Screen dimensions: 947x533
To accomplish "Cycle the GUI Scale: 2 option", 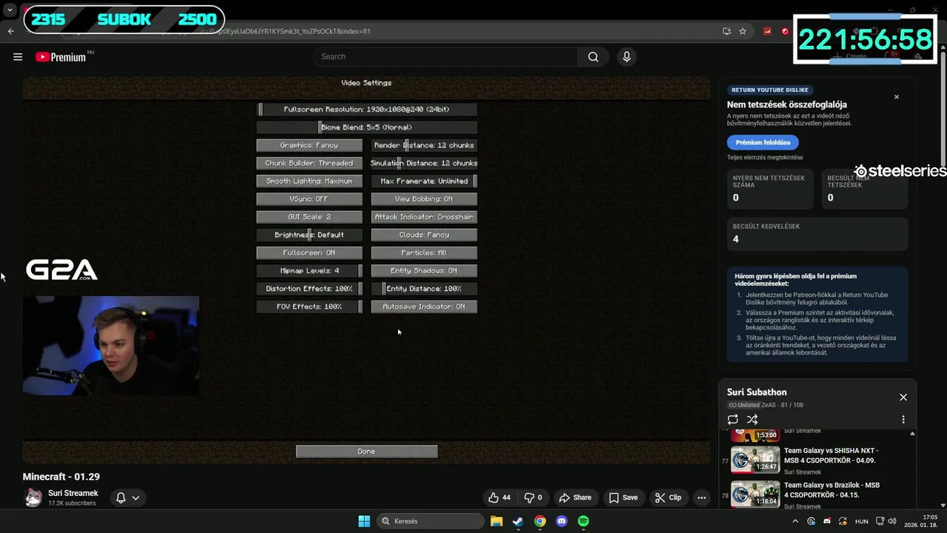I will [309, 217].
